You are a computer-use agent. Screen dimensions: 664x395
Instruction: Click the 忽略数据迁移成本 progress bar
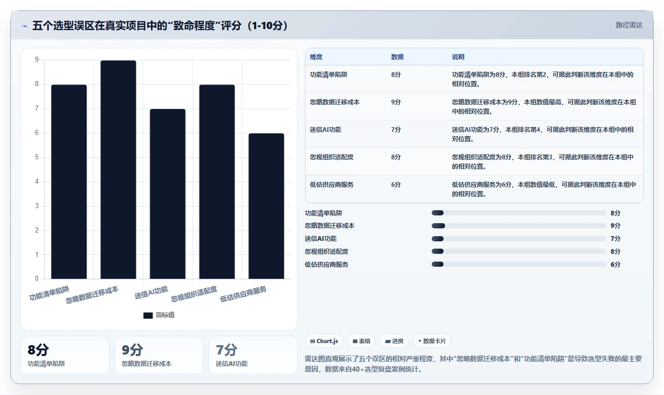[x=519, y=226]
